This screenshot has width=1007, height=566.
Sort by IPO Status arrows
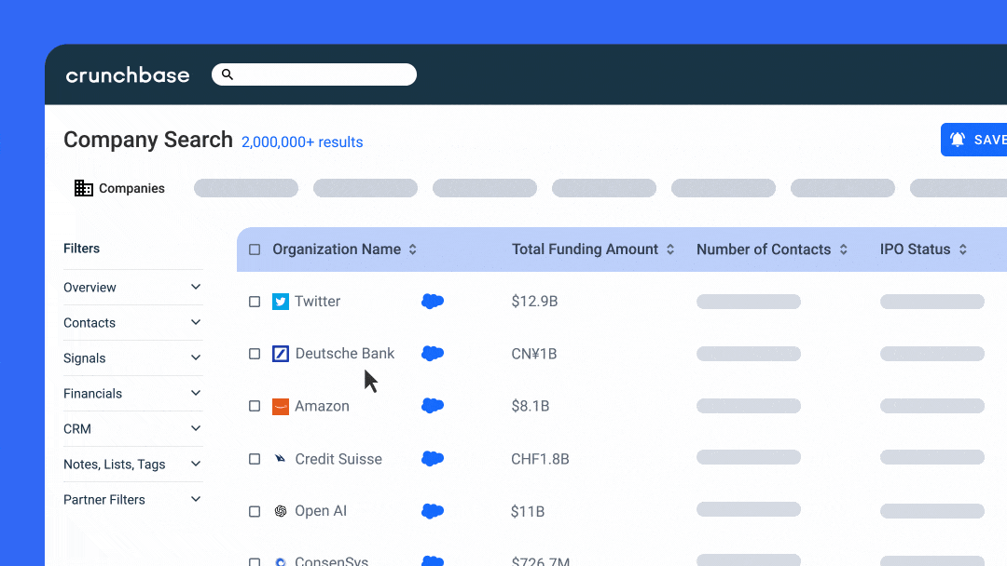pos(963,249)
